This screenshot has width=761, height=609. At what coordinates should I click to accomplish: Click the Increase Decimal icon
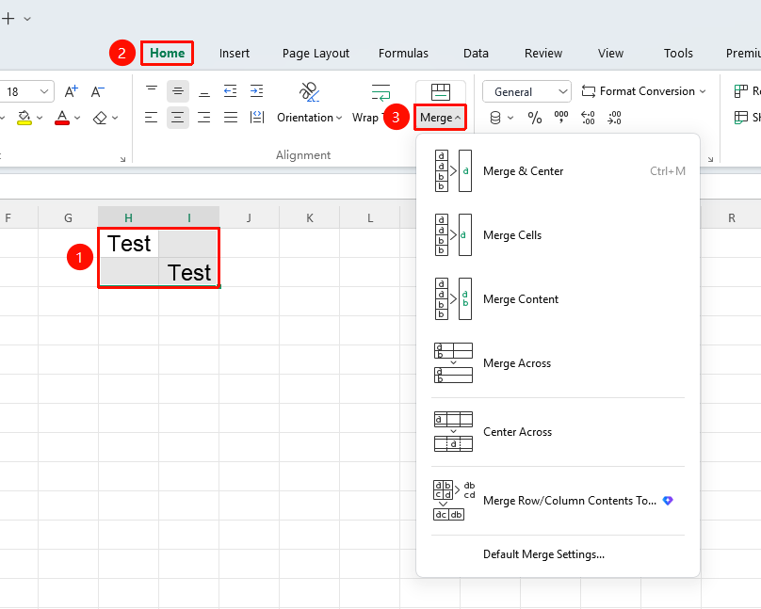[x=588, y=118]
